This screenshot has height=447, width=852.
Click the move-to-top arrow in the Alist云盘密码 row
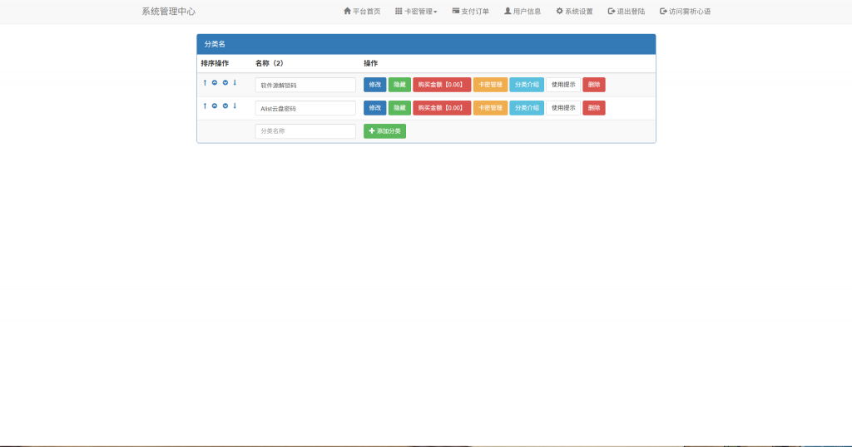click(205, 106)
